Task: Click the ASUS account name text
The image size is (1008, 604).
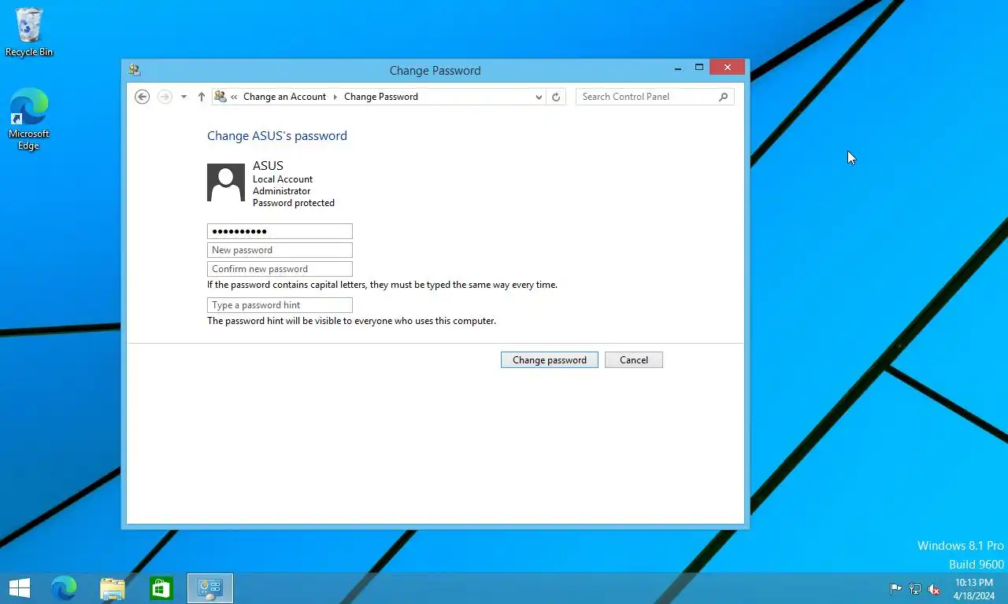Action: (x=268, y=166)
